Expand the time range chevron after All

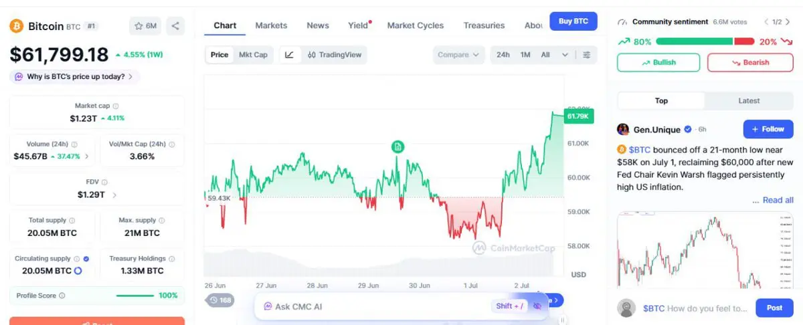565,55
